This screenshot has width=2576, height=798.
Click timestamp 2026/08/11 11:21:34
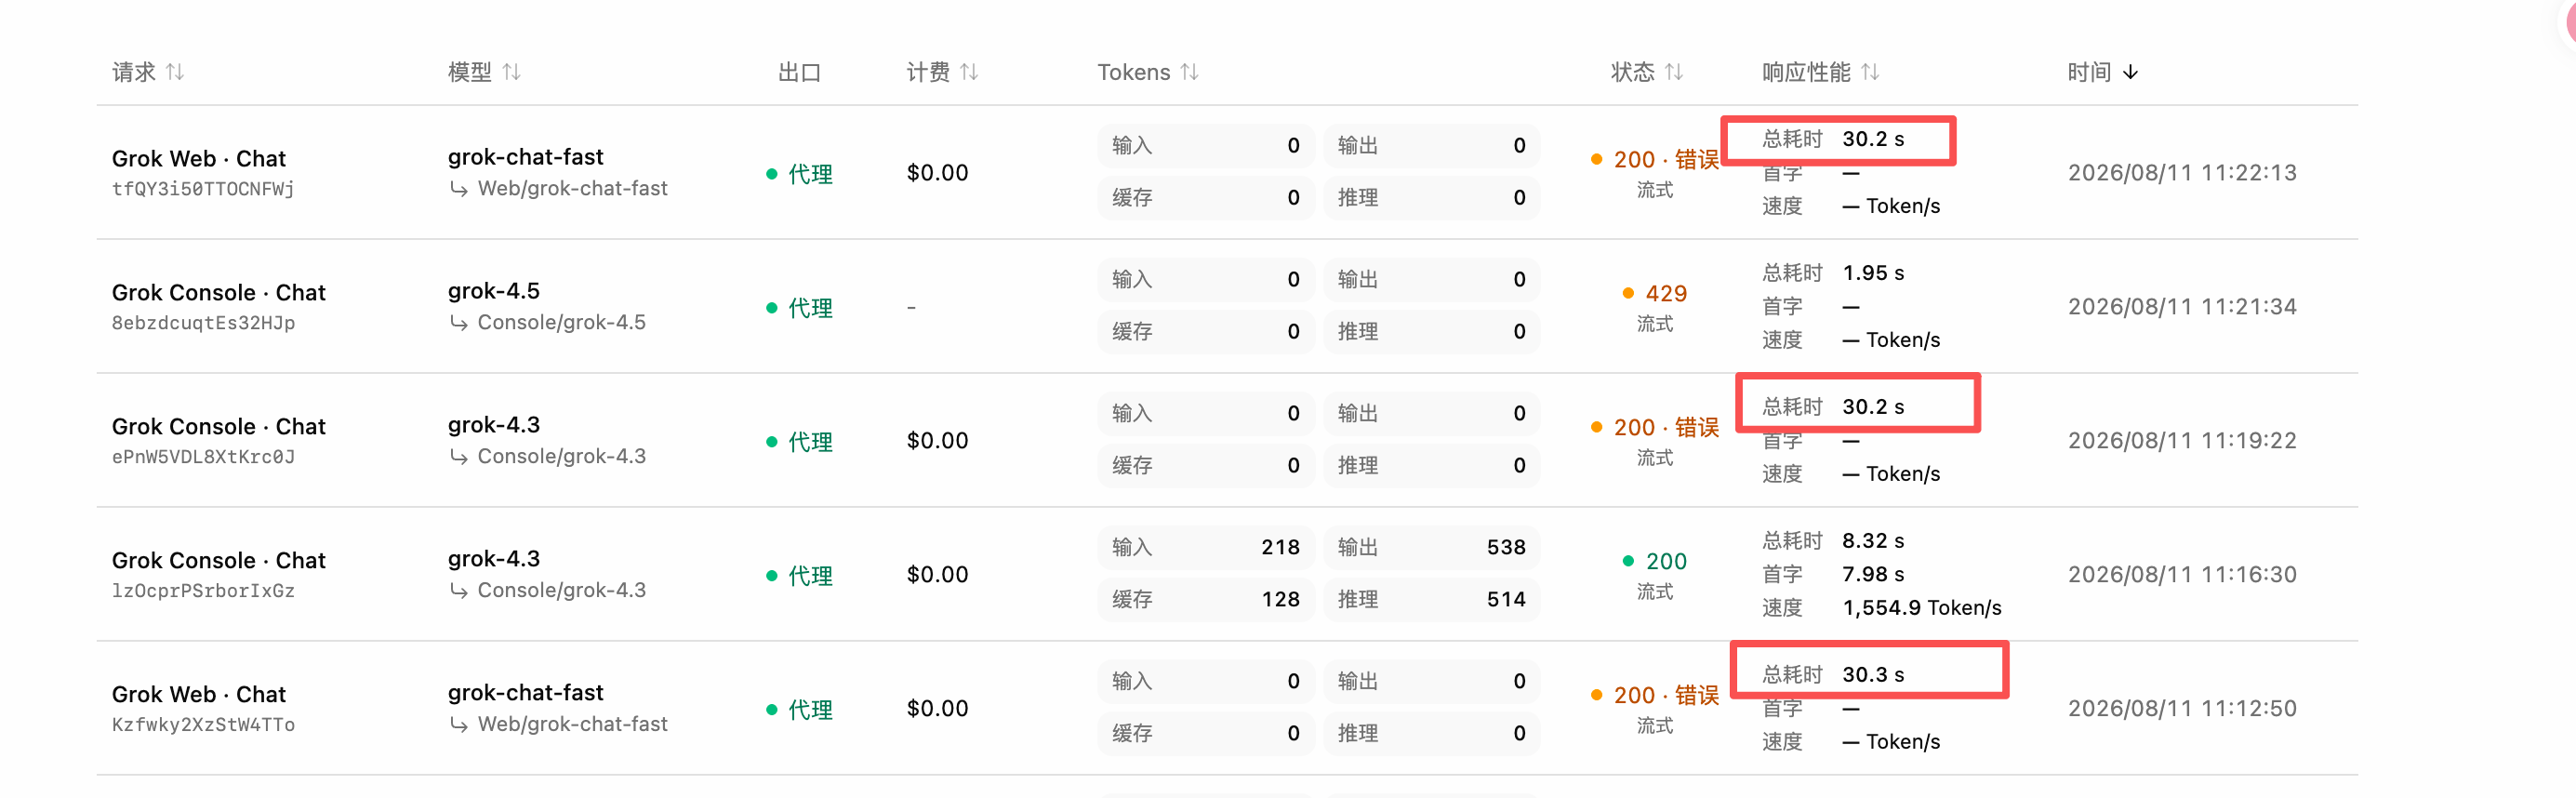(2182, 307)
